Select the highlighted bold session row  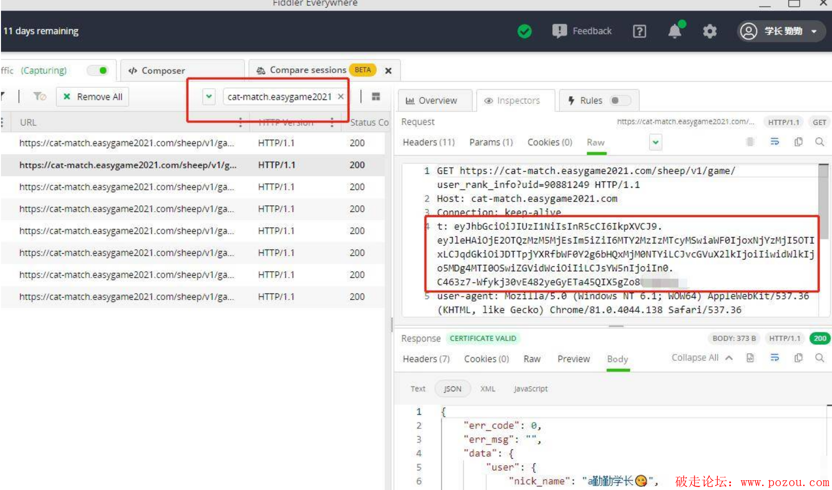[193, 165]
